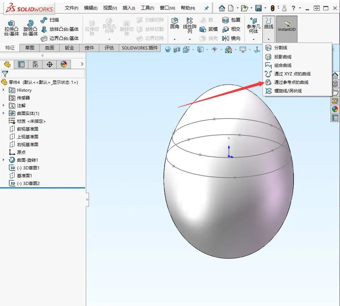Click the FeatureManager filter field
Screen dimensions: 340x306
[43, 74]
